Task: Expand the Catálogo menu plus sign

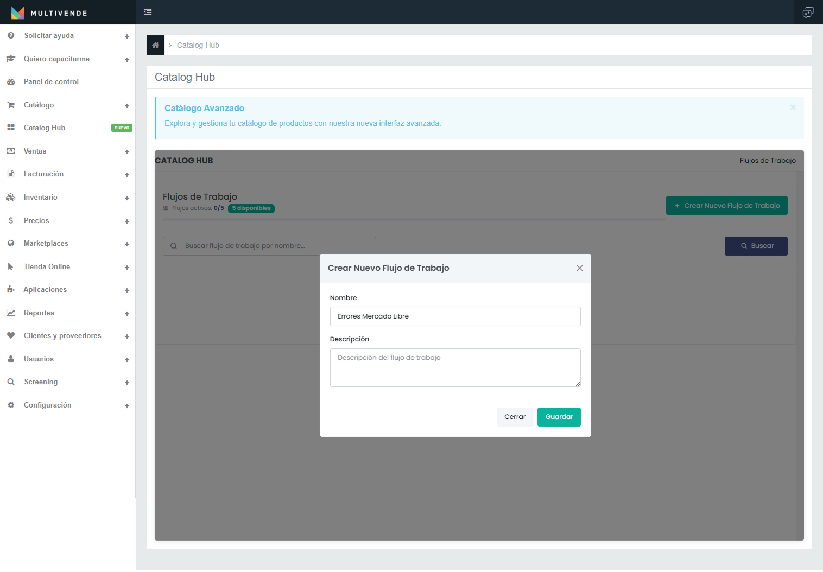Action: tap(126, 106)
